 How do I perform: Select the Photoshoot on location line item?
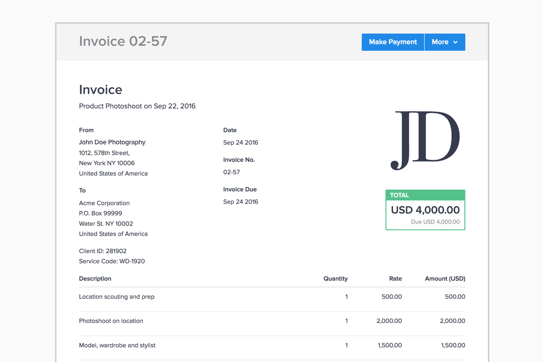click(x=111, y=321)
